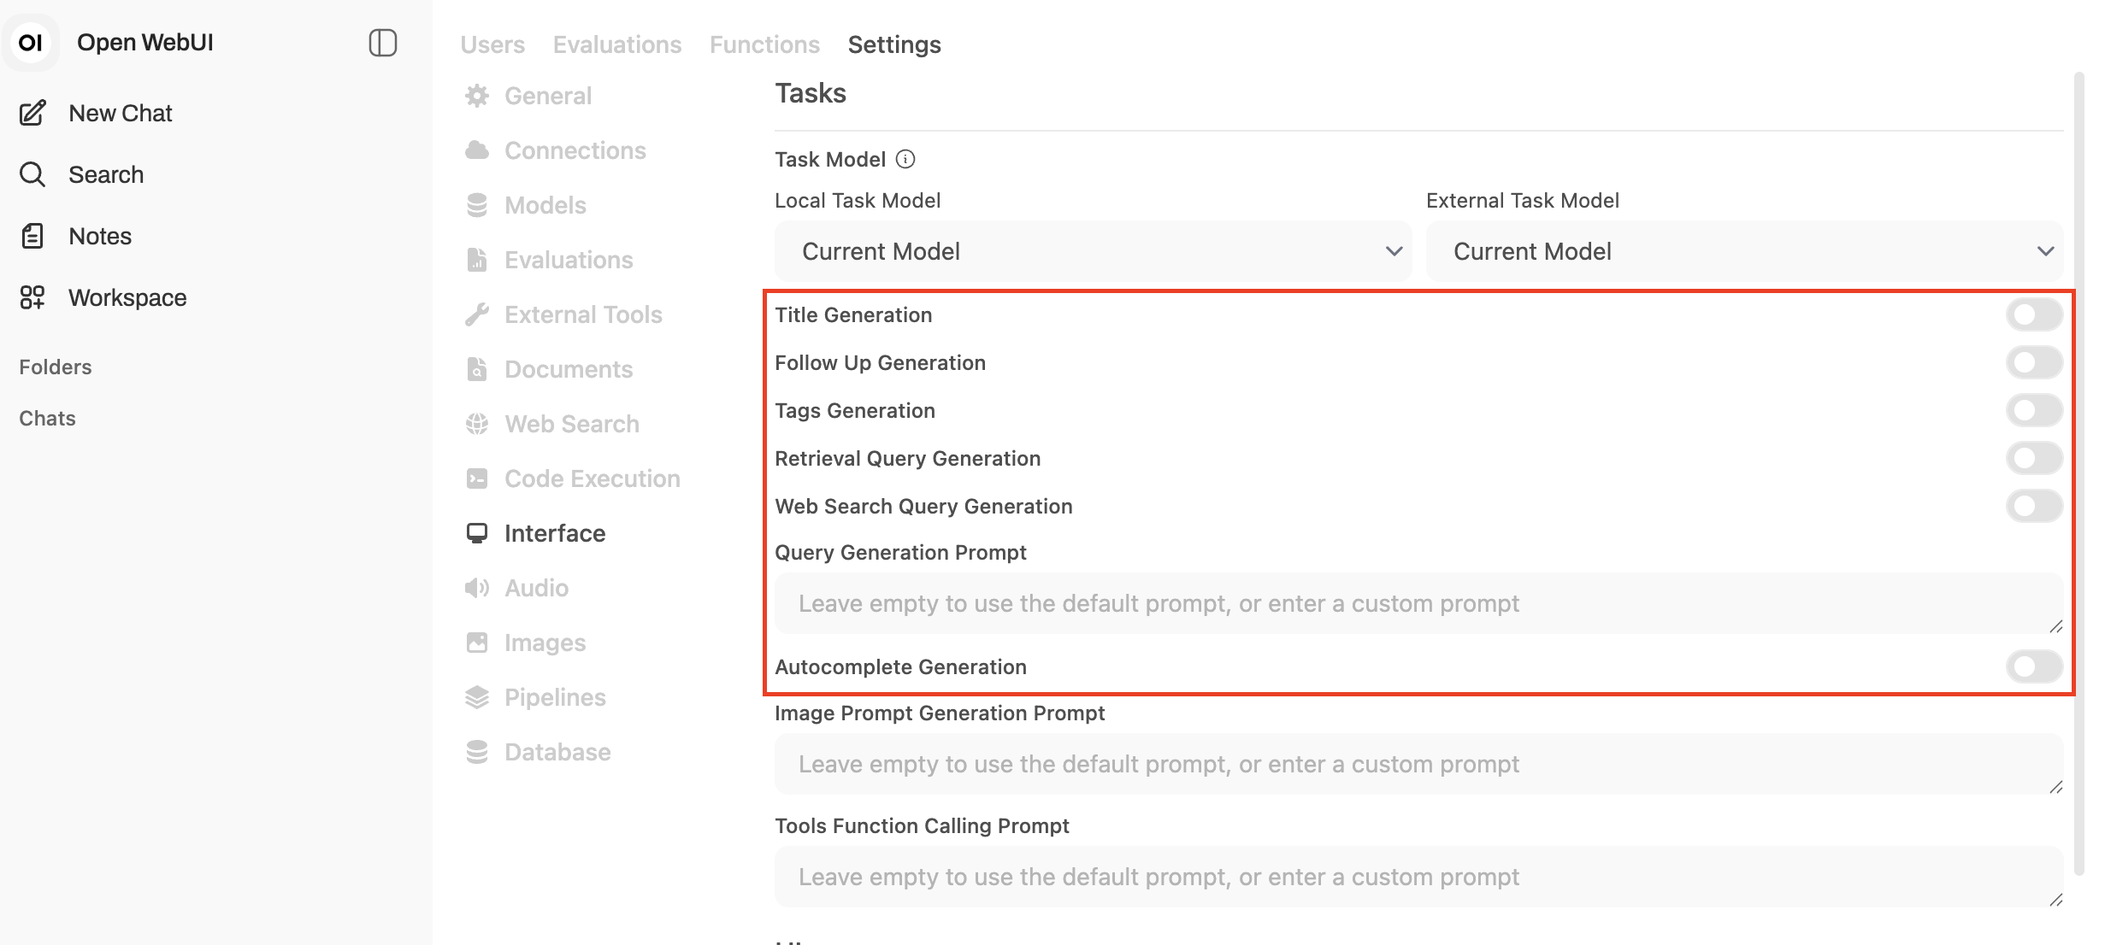Click the Search magnifier icon

(x=32, y=174)
